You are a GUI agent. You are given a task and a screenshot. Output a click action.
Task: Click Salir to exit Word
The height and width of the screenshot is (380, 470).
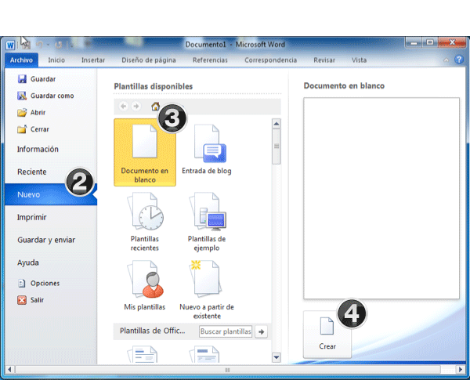(31, 300)
